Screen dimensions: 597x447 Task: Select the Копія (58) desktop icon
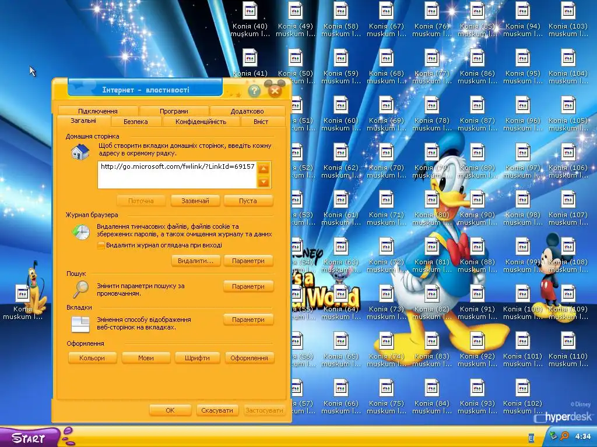point(340,20)
